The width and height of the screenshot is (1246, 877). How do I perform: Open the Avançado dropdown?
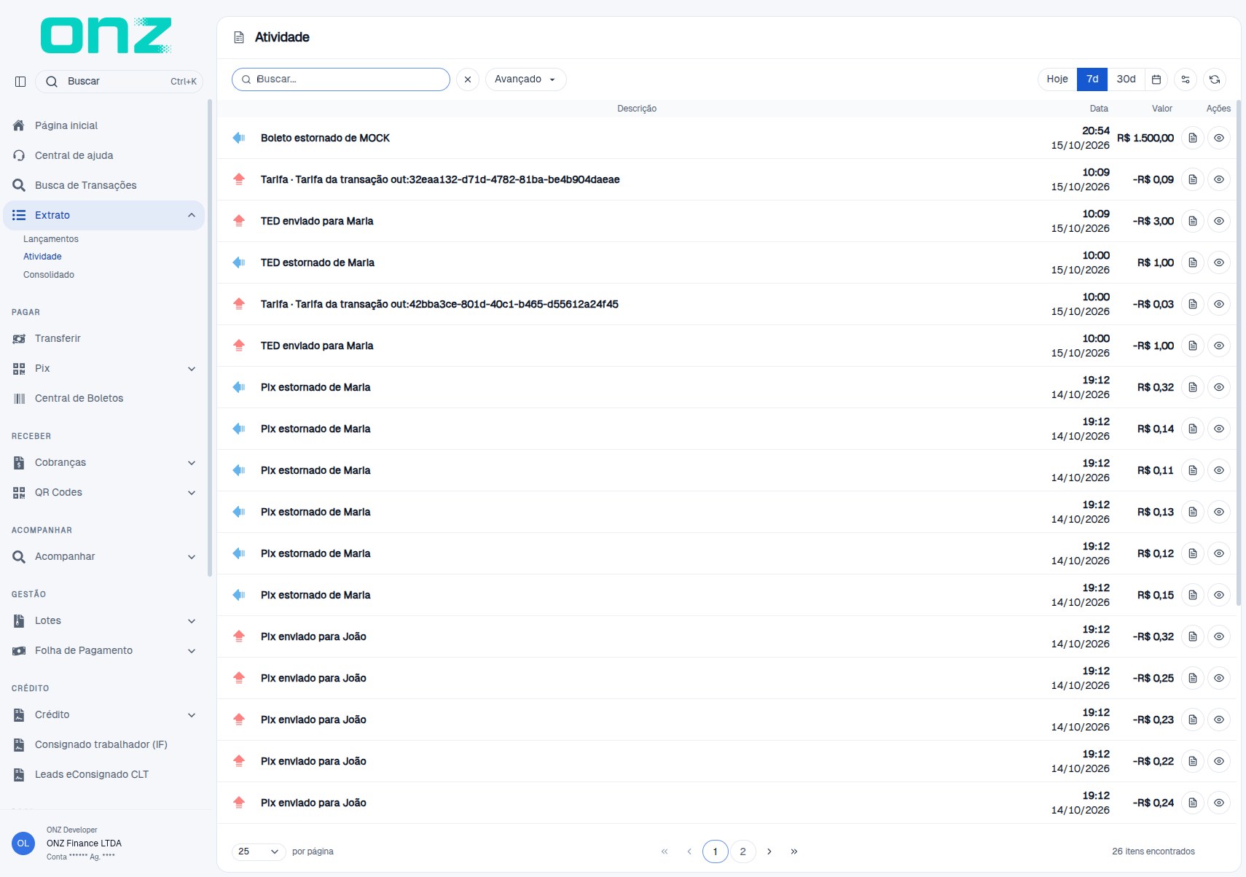point(525,79)
